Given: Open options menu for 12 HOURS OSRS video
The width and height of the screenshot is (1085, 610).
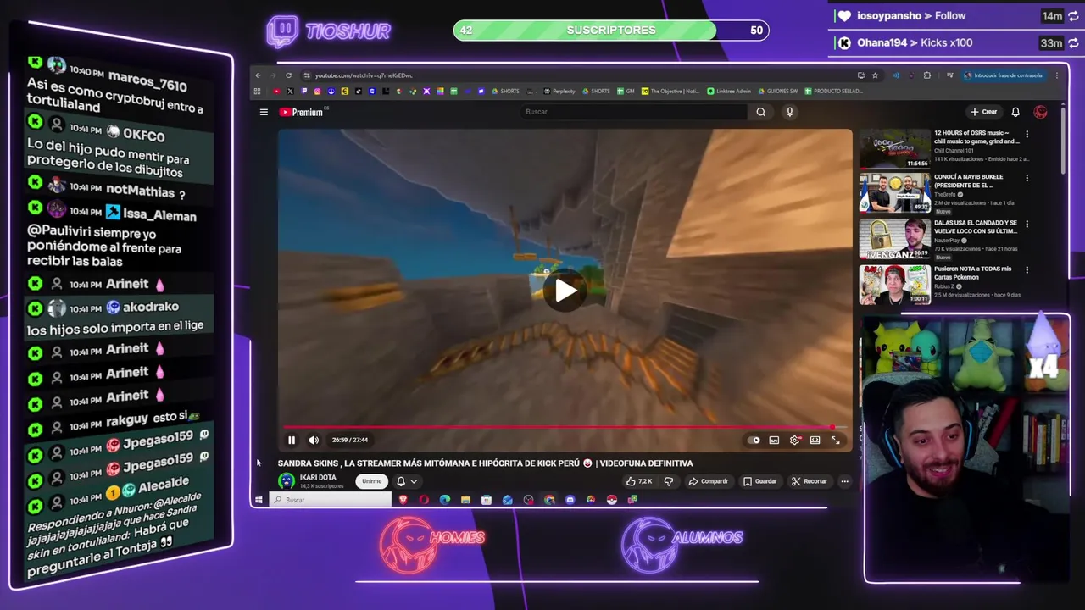Looking at the screenshot, I should click(1027, 134).
